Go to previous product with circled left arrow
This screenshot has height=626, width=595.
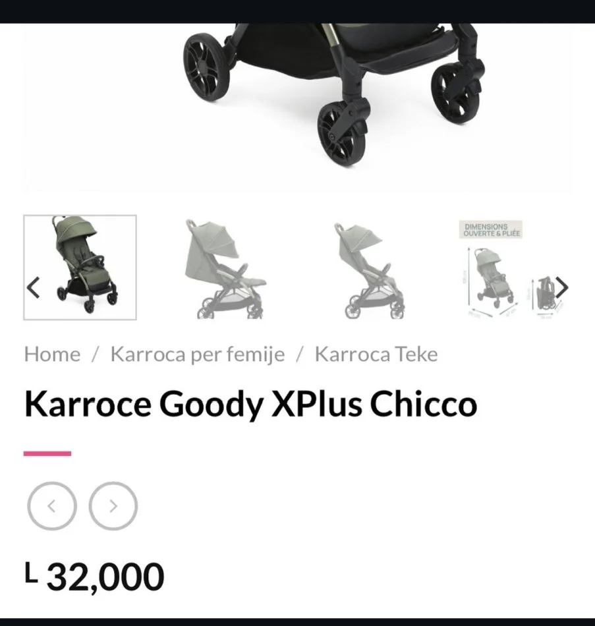pyautogui.click(x=52, y=506)
